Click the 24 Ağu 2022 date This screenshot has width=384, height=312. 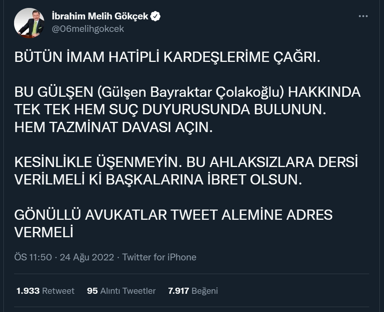pyautogui.click(x=87, y=257)
